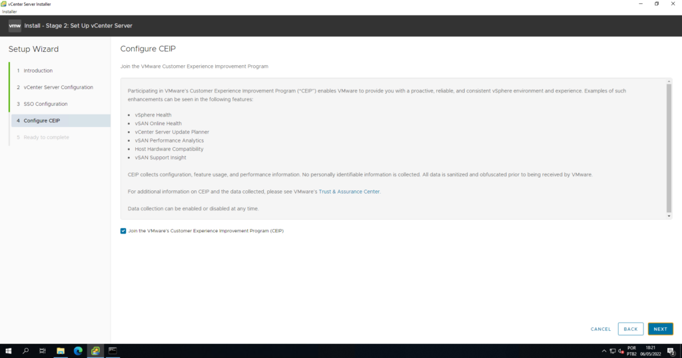This screenshot has height=358, width=682.
Task: Click the 'vSAN Online Health' list item
Action: click(159, 123)
